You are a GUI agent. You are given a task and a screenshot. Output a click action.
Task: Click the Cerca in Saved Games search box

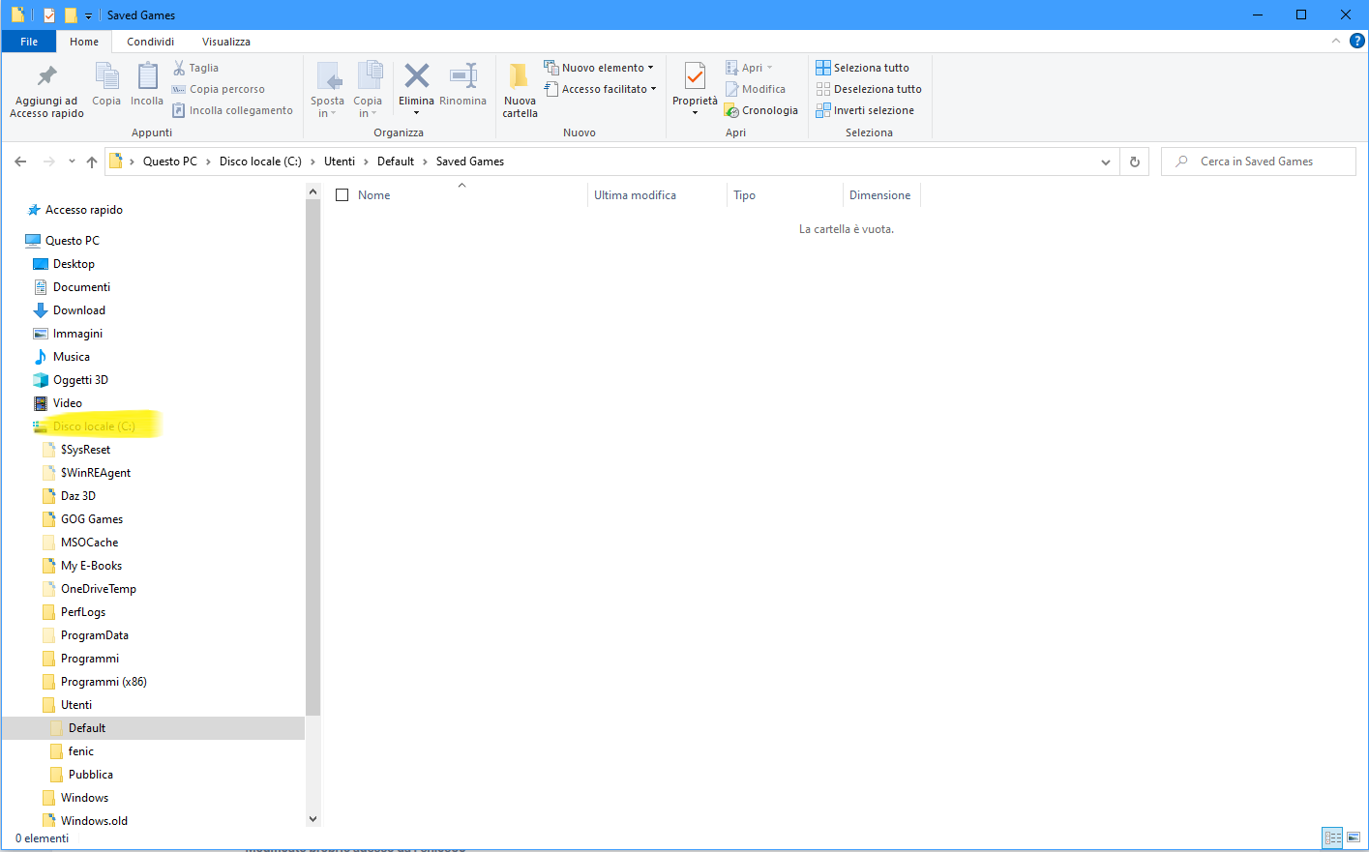(1259, 162)
